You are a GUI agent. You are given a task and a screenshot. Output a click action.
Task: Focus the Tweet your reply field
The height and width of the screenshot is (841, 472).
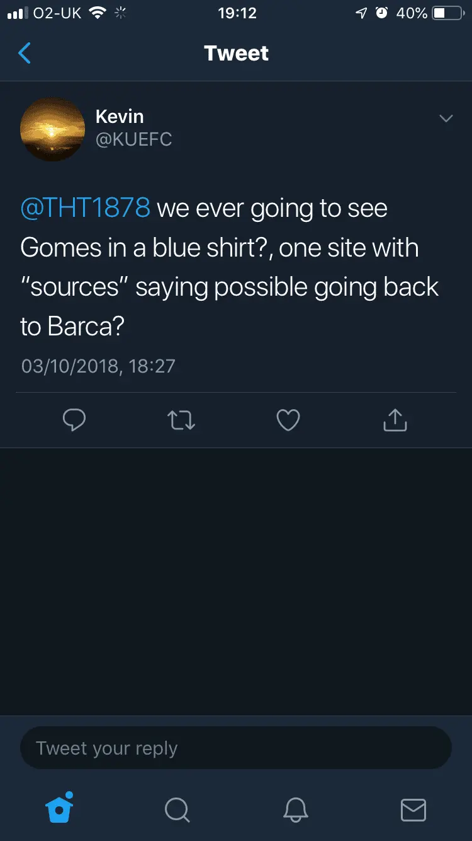click(x=236, y=748)
